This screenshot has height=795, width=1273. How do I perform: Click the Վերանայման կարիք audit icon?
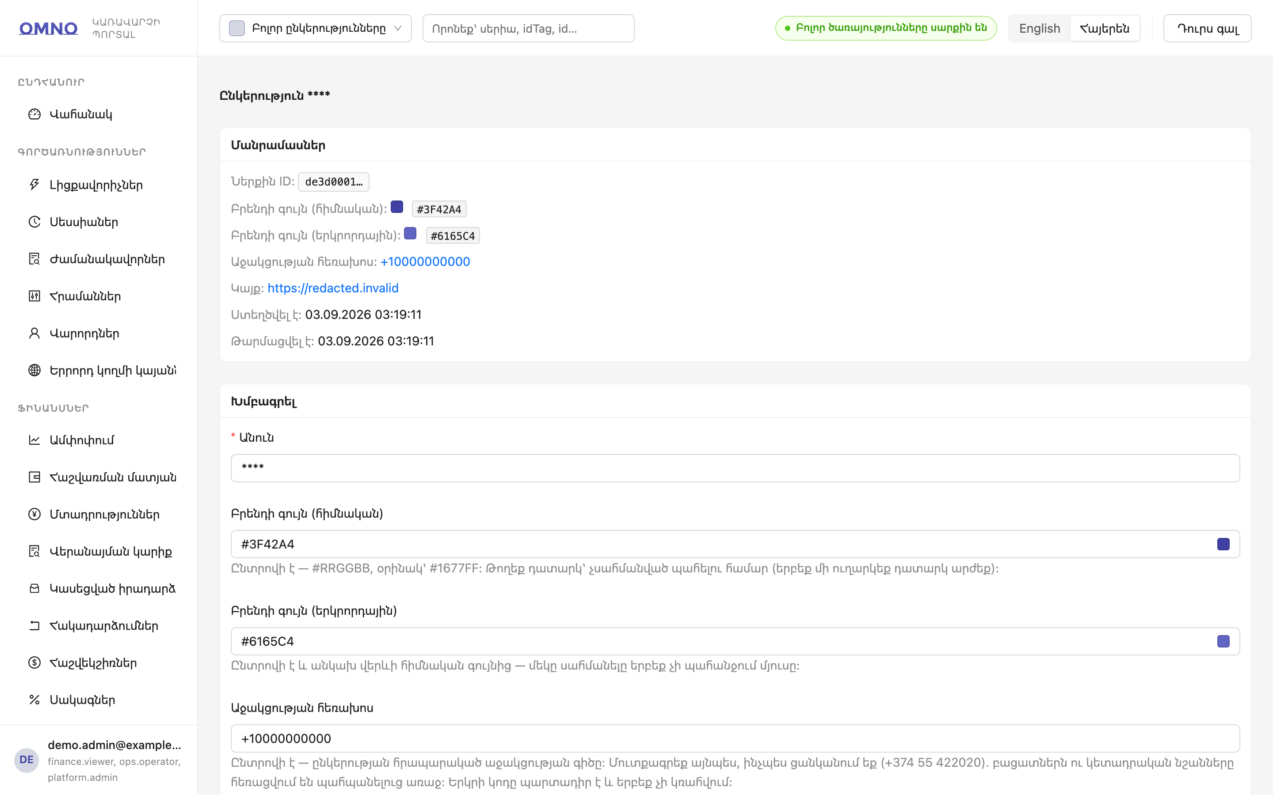click(x=34, y=551)
